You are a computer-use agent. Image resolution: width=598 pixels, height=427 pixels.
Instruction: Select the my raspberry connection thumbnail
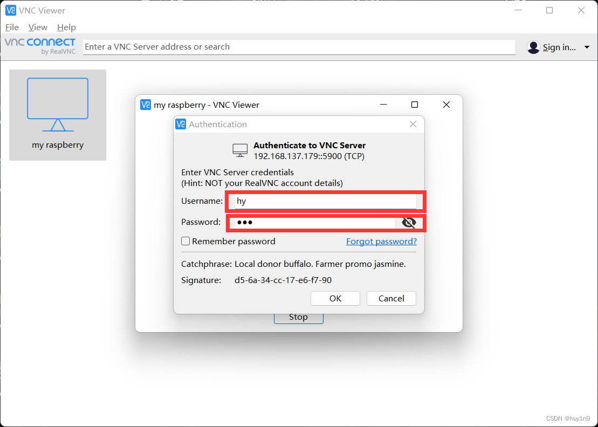point(58,115)
